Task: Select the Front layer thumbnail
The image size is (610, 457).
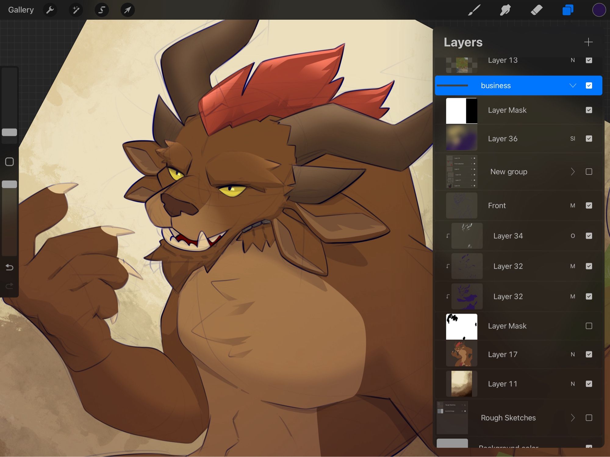Action: point(461,205)
